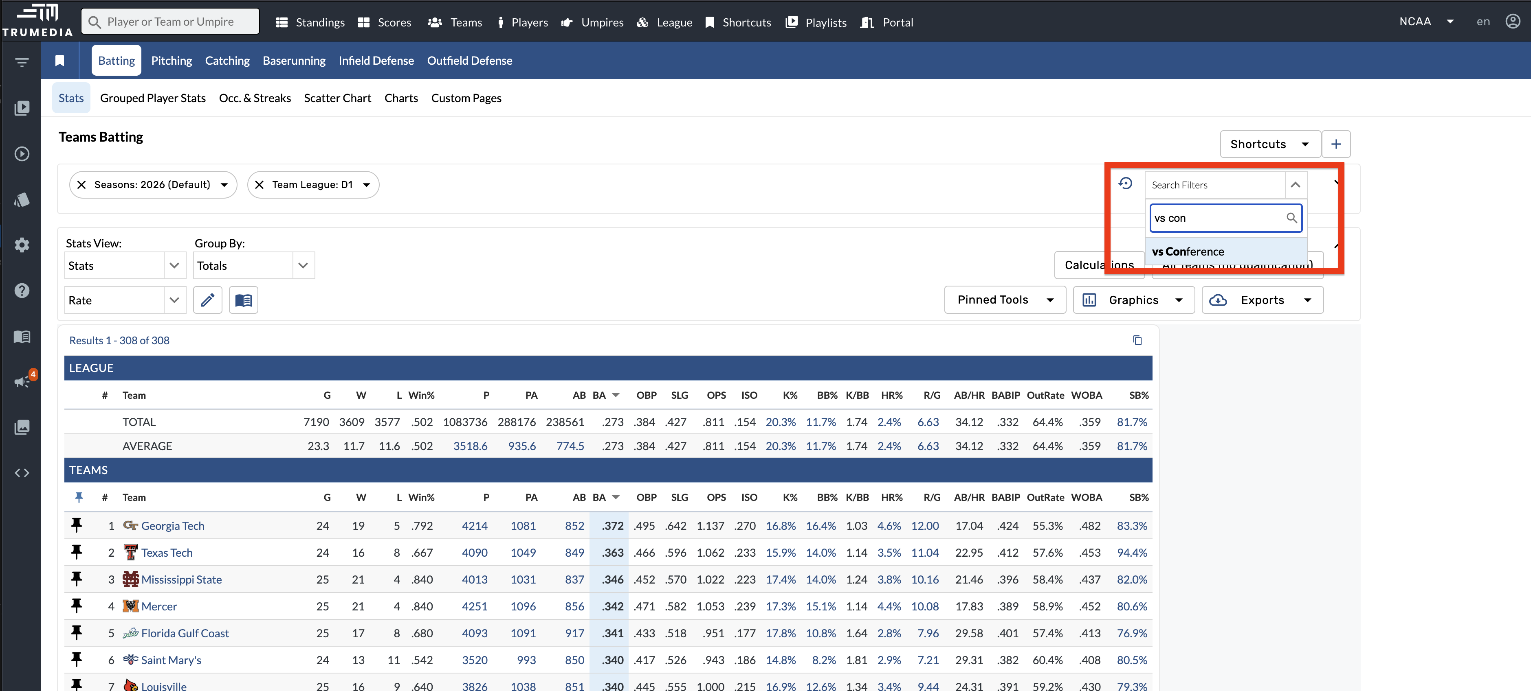Toggle pin for Georgia Tech row
The height and width of the screenshot is (691, 1531).
77,525
